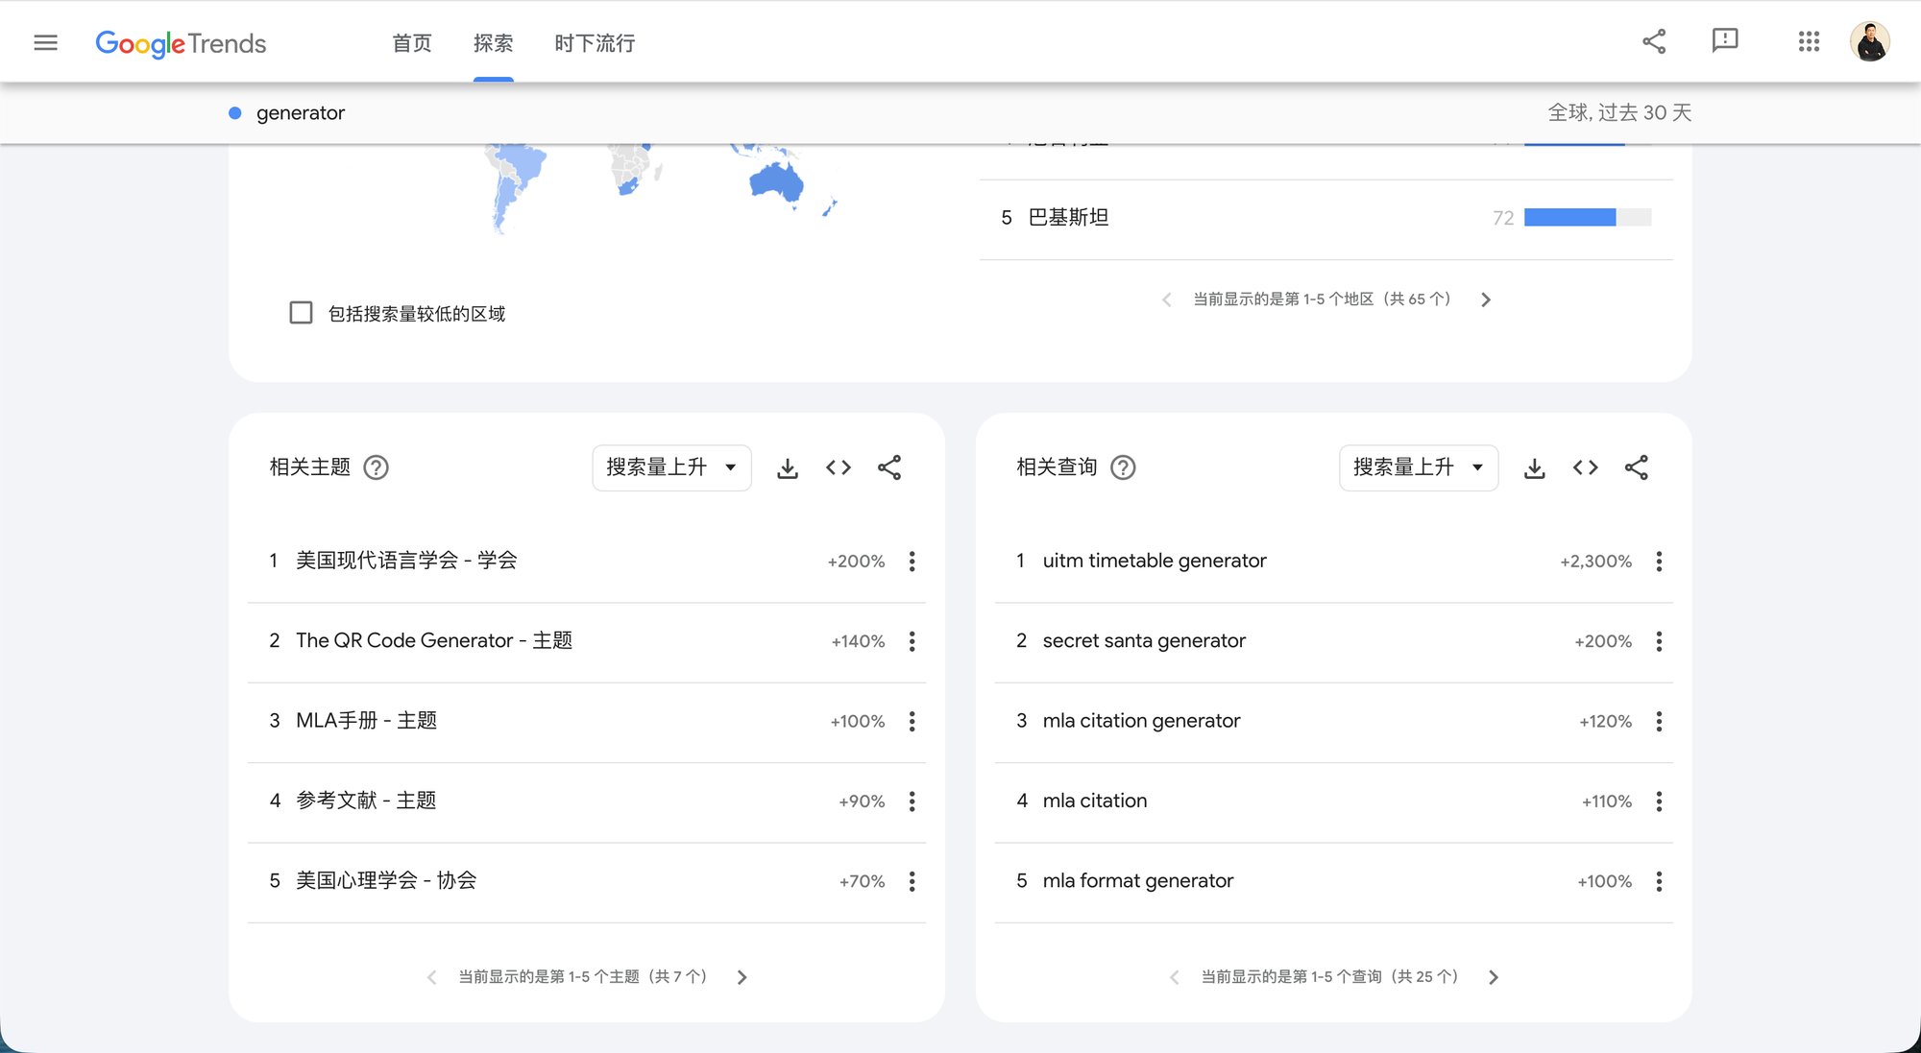Image resolution: width=1921 pixels, height=1053 pixels.
Task: Open embed code for 相关查询 card
Action: coord(1586,467)
